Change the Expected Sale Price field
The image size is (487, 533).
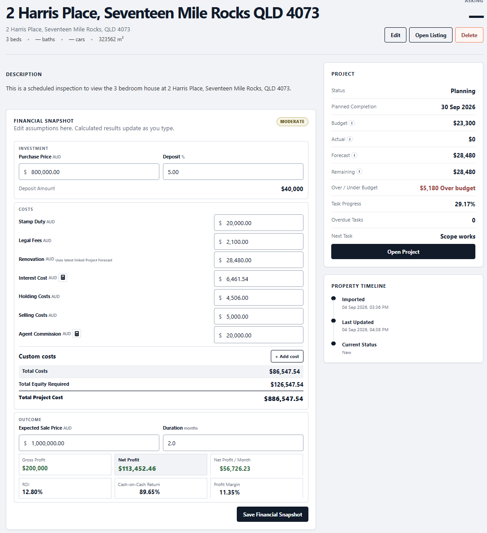pos(89,443)
